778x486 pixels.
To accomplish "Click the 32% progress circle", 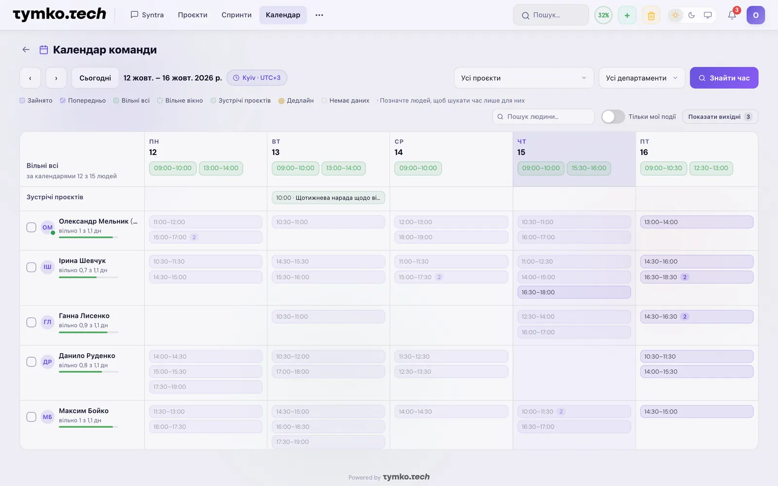I will (x=603, y=16).
